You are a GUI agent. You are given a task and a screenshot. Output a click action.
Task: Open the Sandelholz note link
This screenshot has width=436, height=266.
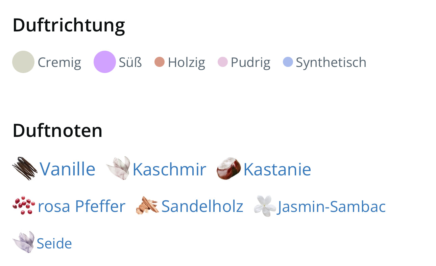point(202,206)
